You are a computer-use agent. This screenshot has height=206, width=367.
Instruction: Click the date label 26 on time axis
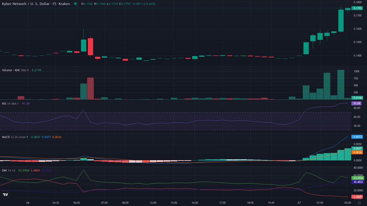(x=28, y=203)
